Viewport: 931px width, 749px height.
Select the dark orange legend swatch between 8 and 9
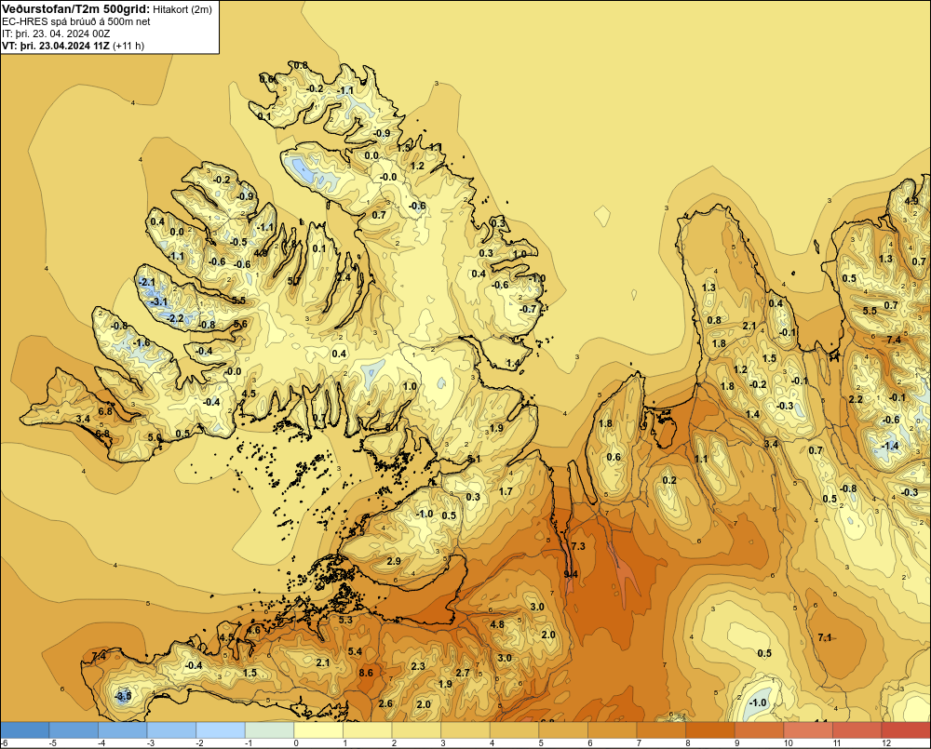(x=710, y=730)
